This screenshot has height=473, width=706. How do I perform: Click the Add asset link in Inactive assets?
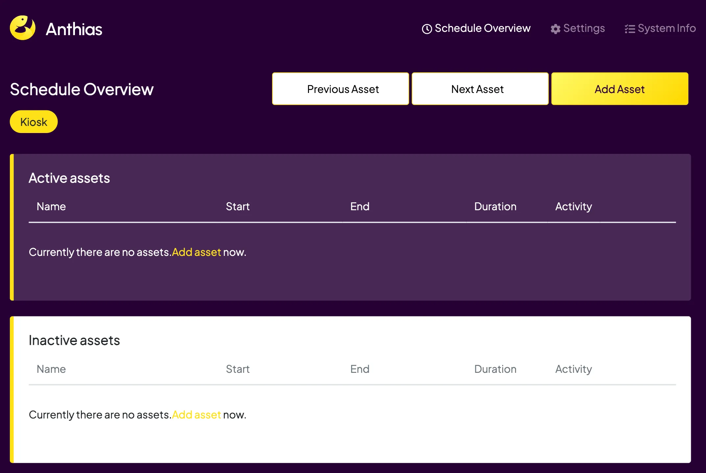[196, 415]
